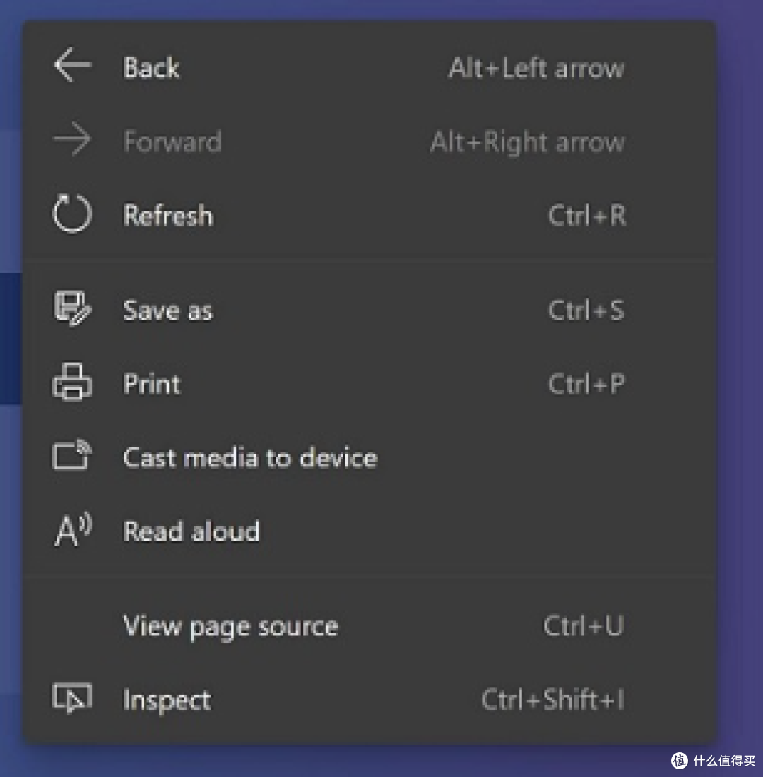Select Print from the menu

(369, 383)
